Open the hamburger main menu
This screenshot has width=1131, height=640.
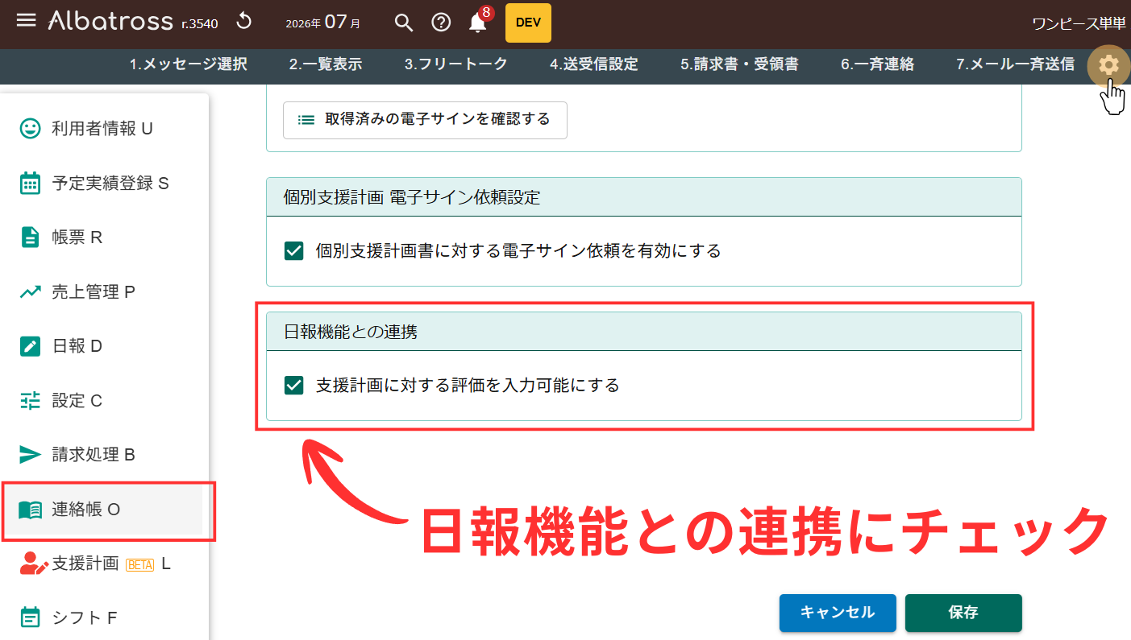point(27,21)
